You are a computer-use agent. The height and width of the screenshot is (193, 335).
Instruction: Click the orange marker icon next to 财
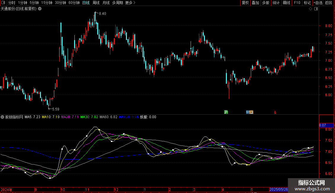coord(251,112)
